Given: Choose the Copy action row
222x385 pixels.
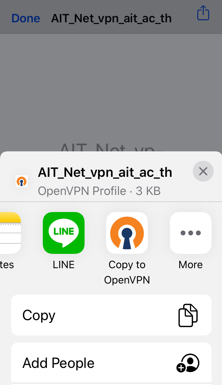Looking at the screenshot, I should 111,315.
